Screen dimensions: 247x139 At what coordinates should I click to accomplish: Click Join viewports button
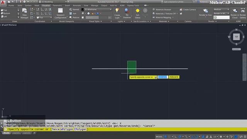[x=73, y=14]
